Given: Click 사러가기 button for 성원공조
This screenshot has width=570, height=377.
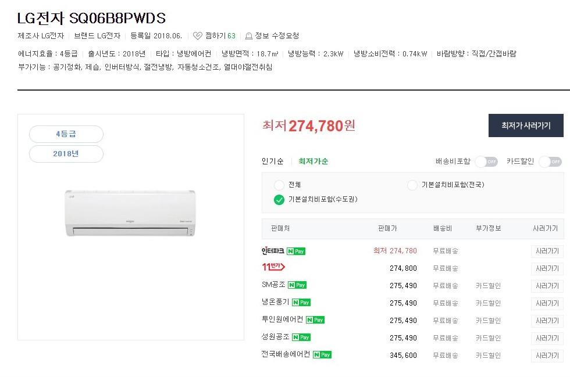Looking at the screenshot, I should click(x=547, y=338).
